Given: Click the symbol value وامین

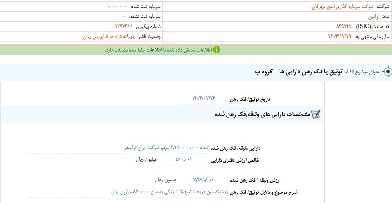Looking at the screenshot, I should click(374, 17).
